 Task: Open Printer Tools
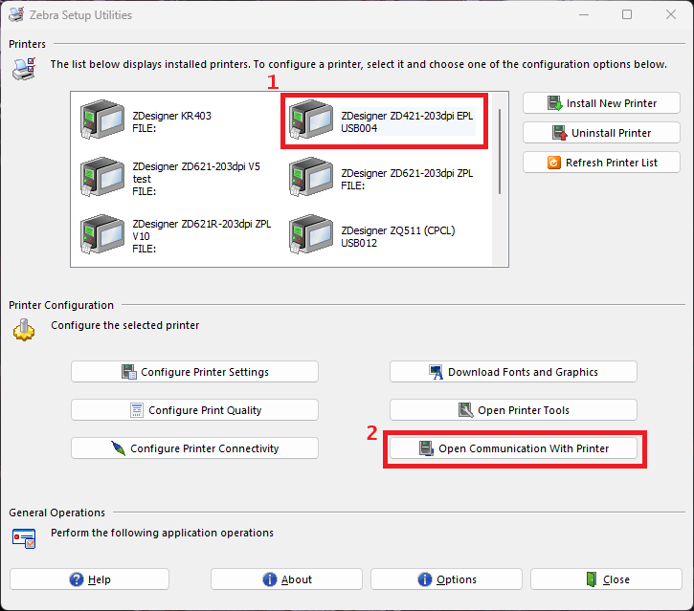(513, 410)
